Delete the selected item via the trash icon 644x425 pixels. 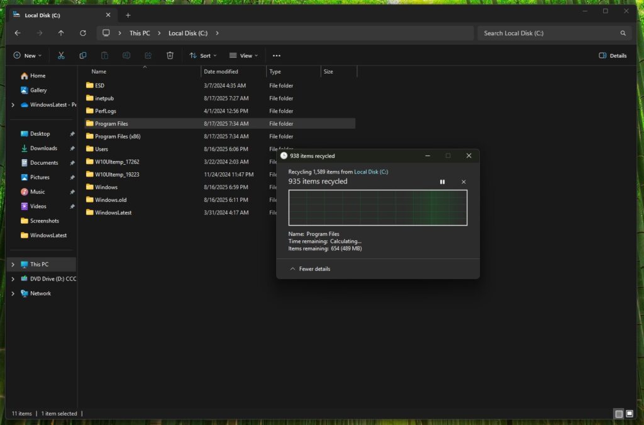170,55
